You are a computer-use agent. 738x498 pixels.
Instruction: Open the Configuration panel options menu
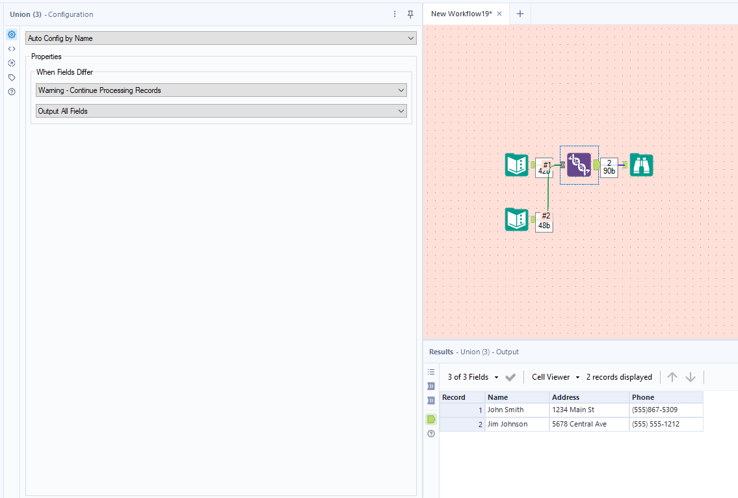(x=395, y=14)
